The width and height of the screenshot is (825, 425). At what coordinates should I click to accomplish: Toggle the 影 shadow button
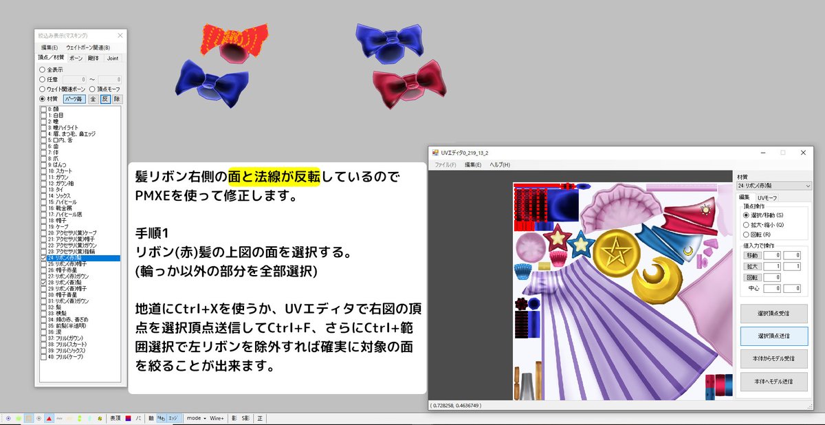234,418
